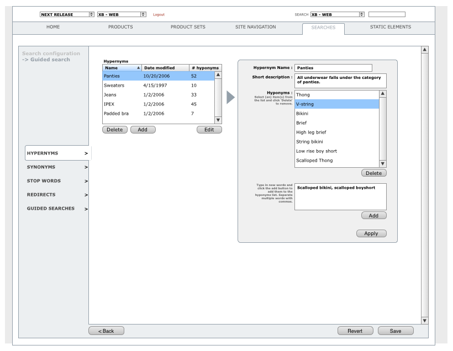
Task: Switch to the PRODUCT SETS tab
Action: click(188, 27)
